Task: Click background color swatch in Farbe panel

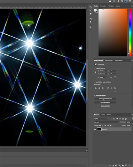Action: [x=97, y=12]
